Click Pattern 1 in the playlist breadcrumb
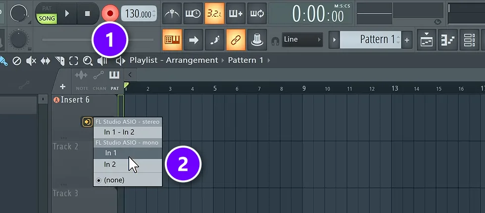 pos(245,60)
